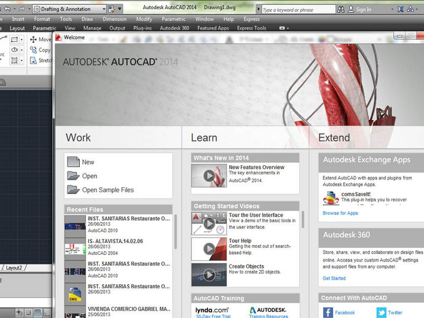Select the Ellipse draw tool icon
Viewport: 424px width, 318px height.
coord(14,50)
